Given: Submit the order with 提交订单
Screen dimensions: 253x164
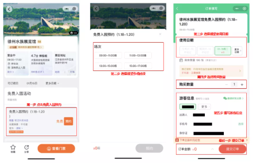Looking at the screenshot, I should [x=232, y=149].
